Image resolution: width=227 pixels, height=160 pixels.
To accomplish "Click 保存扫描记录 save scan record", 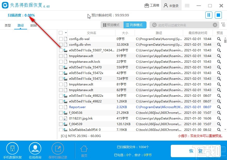I will [58, 151].
